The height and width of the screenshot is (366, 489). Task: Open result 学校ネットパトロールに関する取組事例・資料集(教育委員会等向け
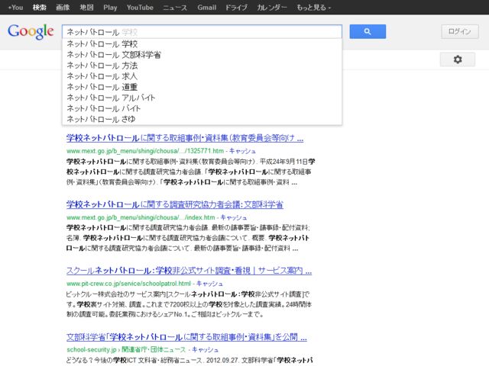pos(185,138)
